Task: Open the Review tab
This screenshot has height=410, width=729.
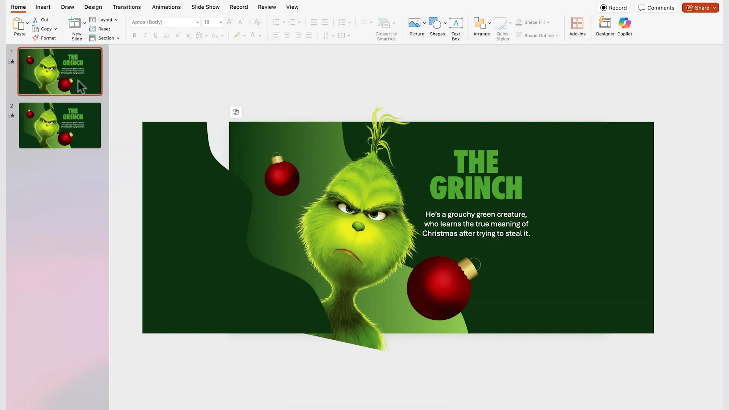Action: [267, 7]
